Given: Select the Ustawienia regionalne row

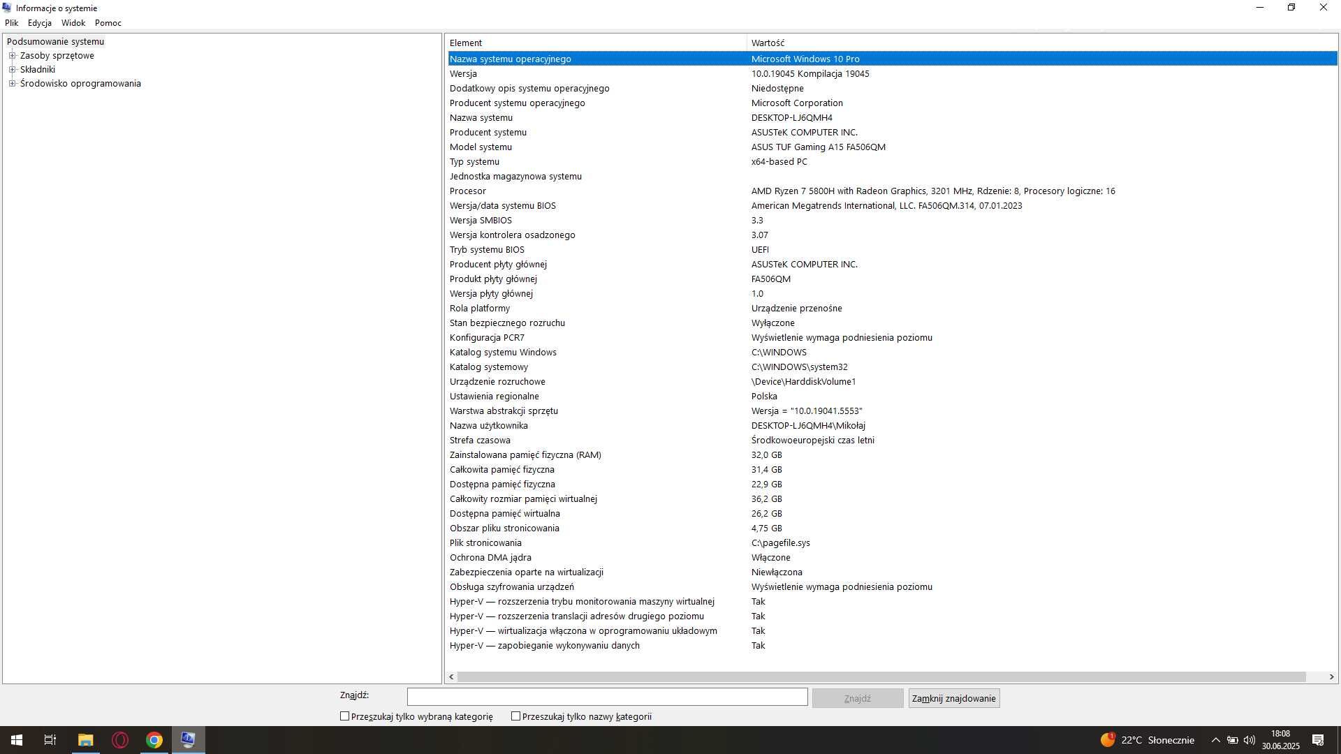Looking at the screenshot, I should coord(892,397).
